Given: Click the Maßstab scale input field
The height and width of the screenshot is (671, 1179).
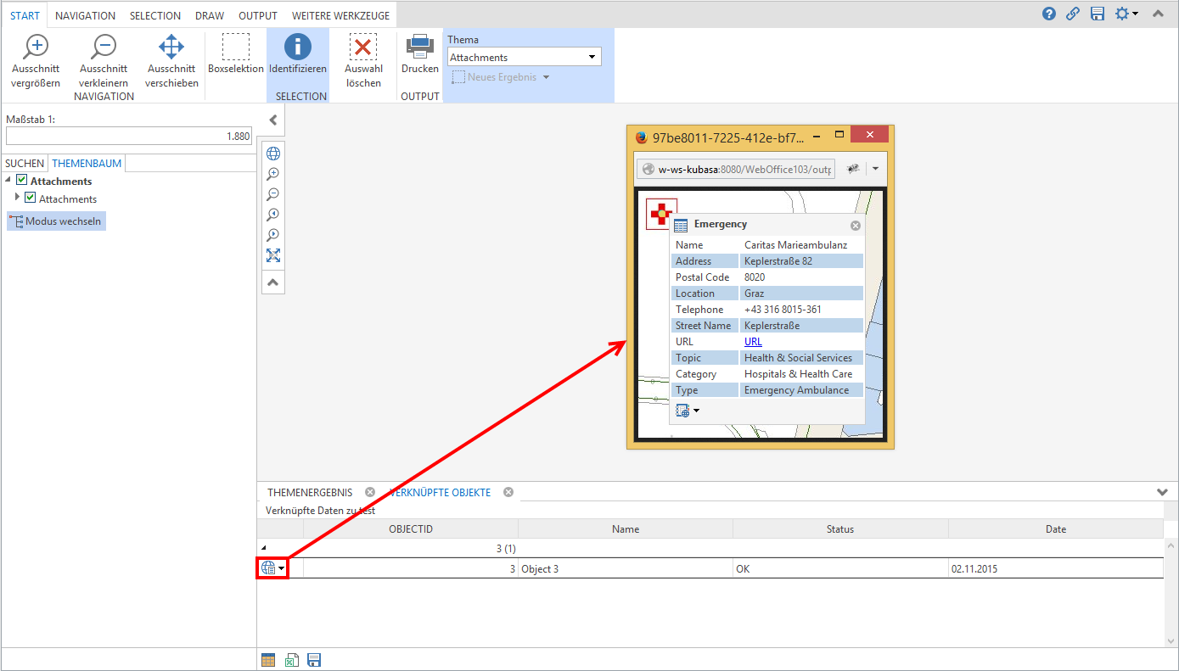Looking at the screenshot, I should point(129,136).
